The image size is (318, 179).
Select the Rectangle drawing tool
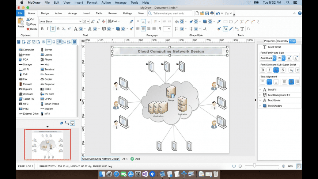(x=225, y=22)
